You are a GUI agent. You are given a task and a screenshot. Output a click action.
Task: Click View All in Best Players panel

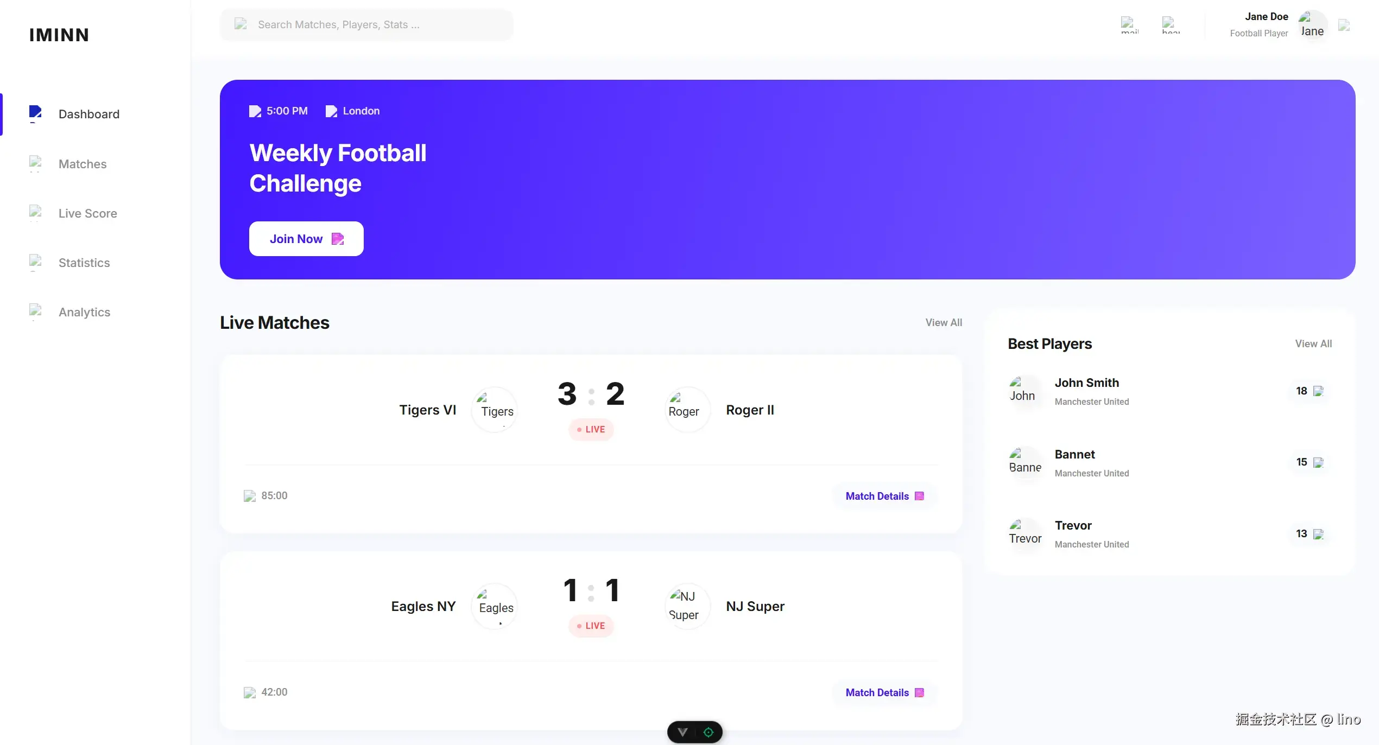1313,343
